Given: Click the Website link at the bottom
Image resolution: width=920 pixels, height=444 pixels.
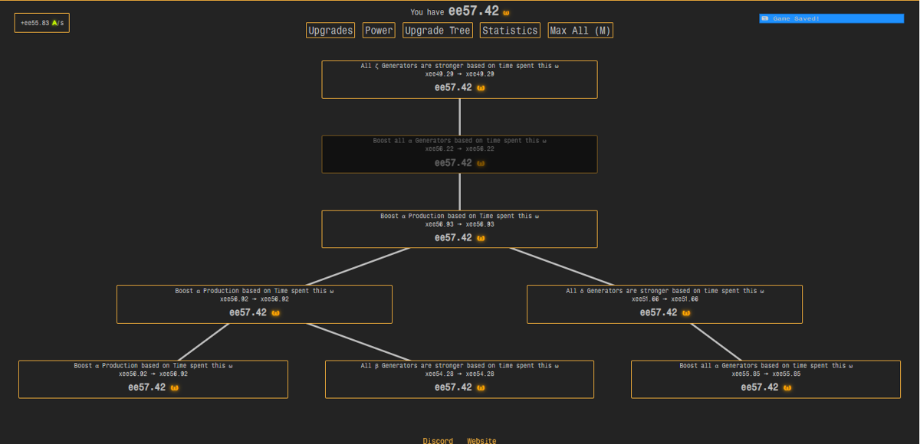Looking at the screenshot, I should pyautogui.click(x=481, y=440).
